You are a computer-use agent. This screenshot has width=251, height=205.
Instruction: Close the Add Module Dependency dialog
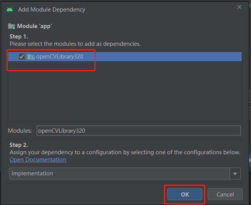[x=239, y=7]
